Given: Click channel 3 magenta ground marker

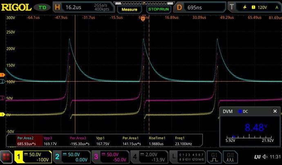Looking at the screenshot, I should 2,98.
